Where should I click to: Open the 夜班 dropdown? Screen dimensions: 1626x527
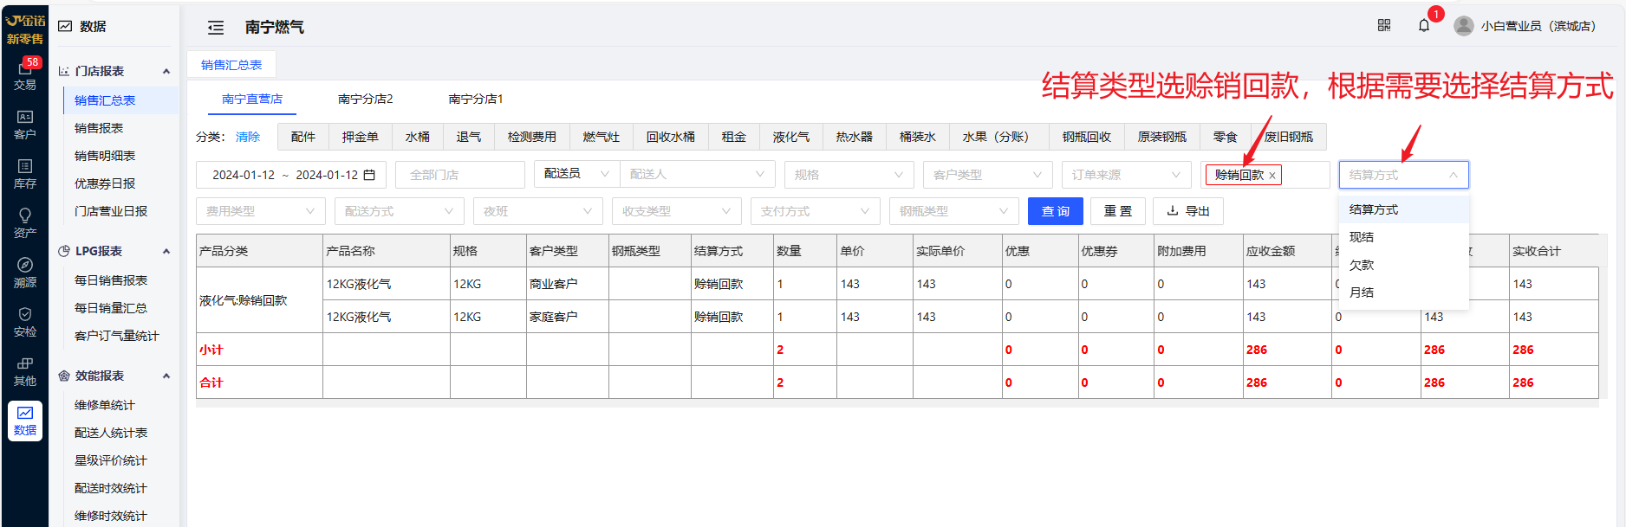point(538,211)
